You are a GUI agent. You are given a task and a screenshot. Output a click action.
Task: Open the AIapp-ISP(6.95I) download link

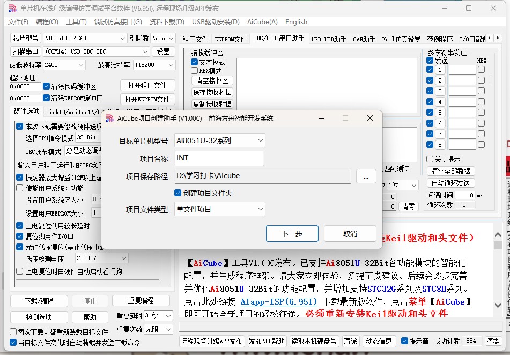click(x=279, y=301)
